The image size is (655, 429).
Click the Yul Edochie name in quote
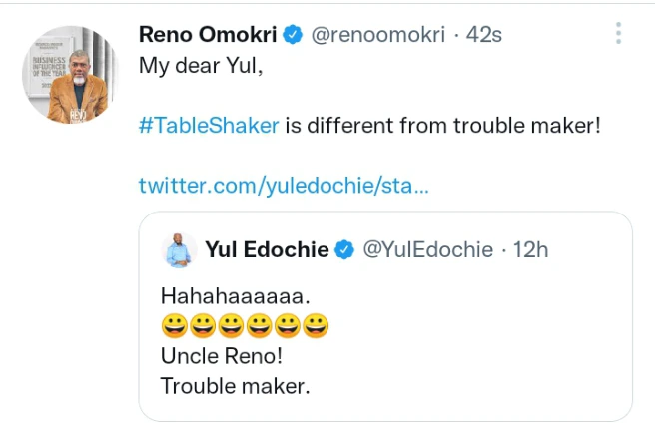267,249
